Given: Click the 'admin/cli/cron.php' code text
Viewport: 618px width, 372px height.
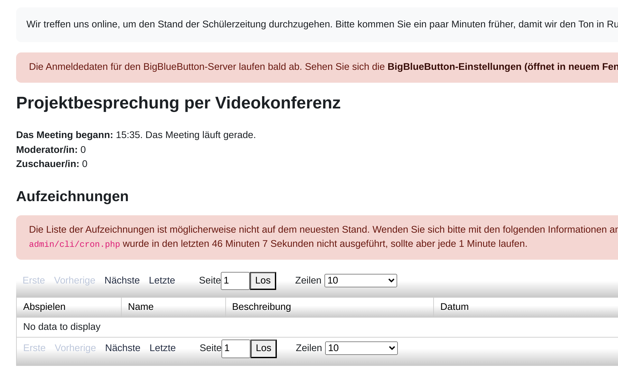Looking at the screenshot, I should 74,244.
